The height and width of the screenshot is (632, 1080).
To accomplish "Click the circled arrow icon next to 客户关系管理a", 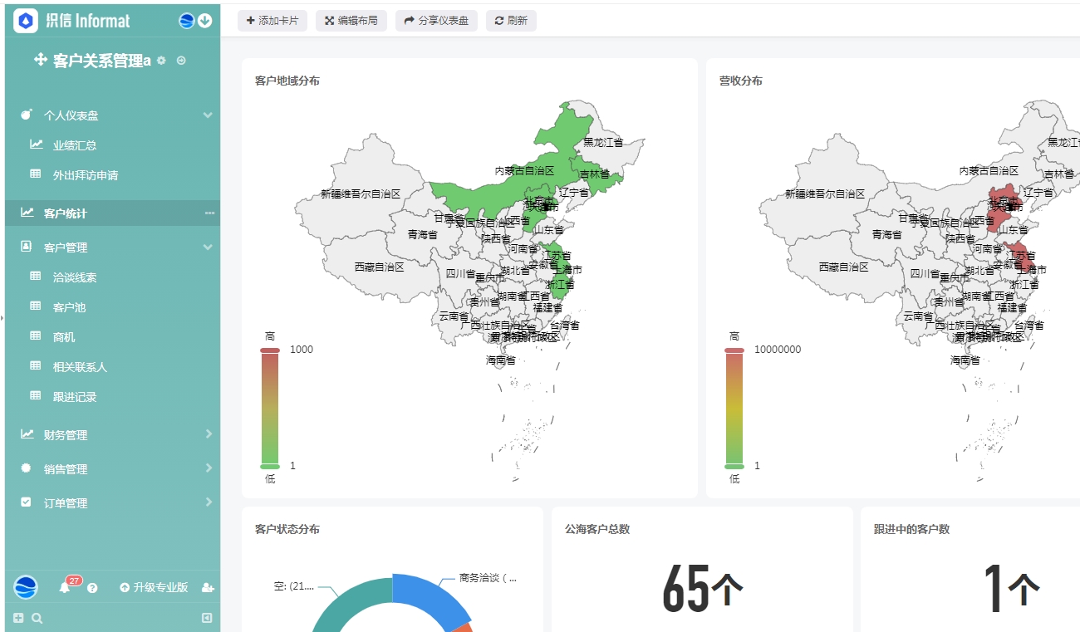I will pyautogui.click(x=181, y=61).
